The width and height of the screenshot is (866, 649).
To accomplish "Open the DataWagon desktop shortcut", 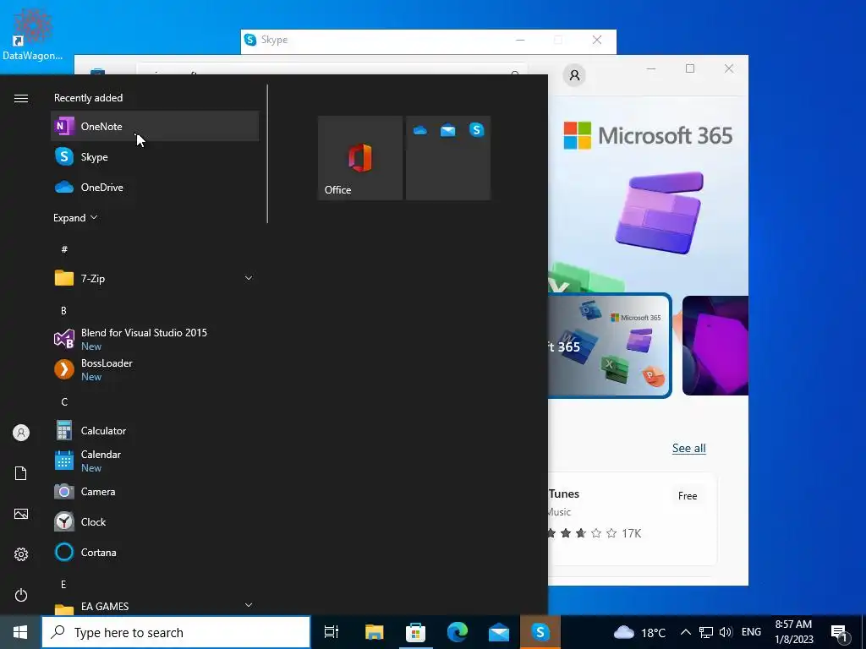I will click(x=32, y=33).
